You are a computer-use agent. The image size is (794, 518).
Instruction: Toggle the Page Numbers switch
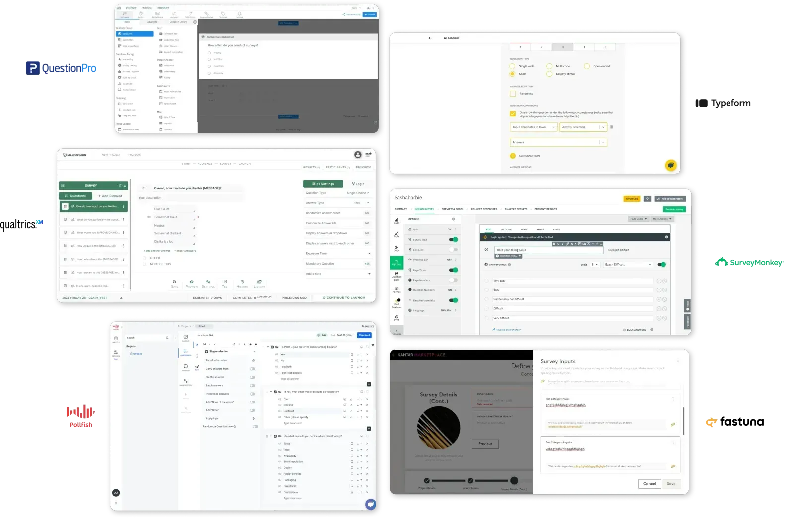pyautogui.click(x=453, y=280)
